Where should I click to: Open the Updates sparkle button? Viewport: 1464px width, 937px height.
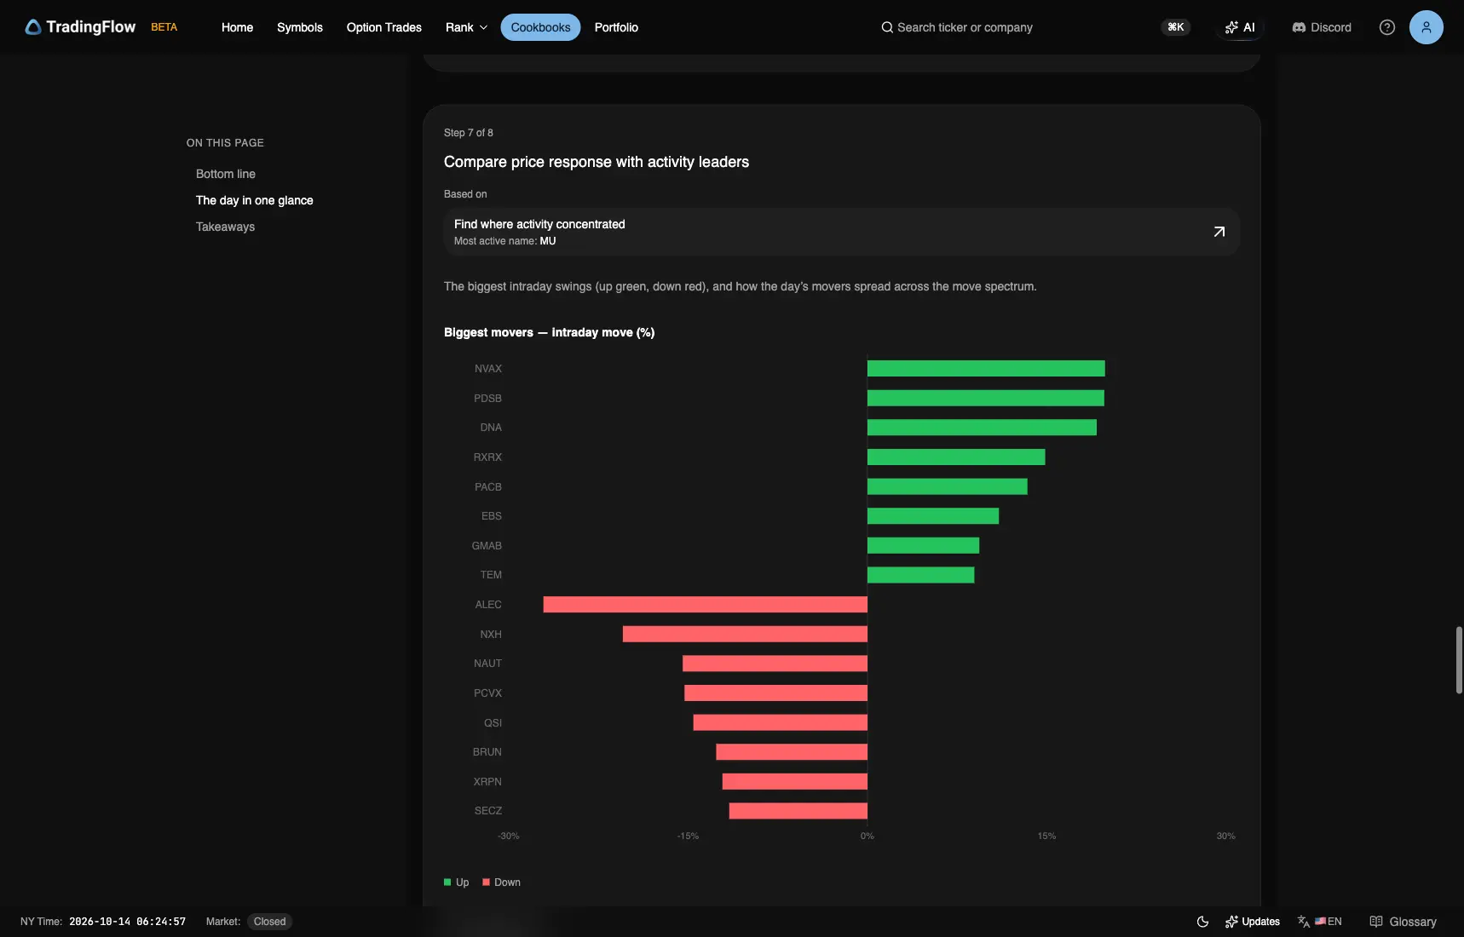[x=1252, y=922]
